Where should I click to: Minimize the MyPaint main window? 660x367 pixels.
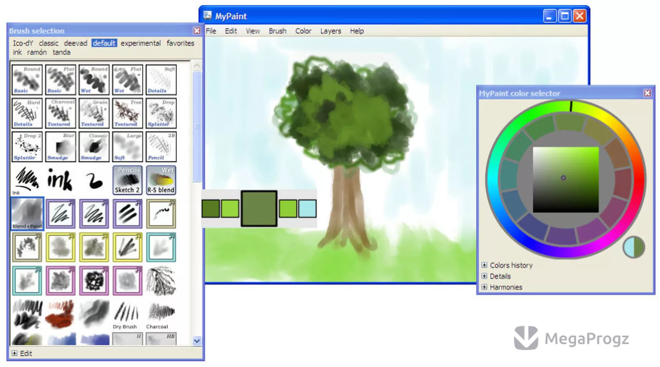550,16
